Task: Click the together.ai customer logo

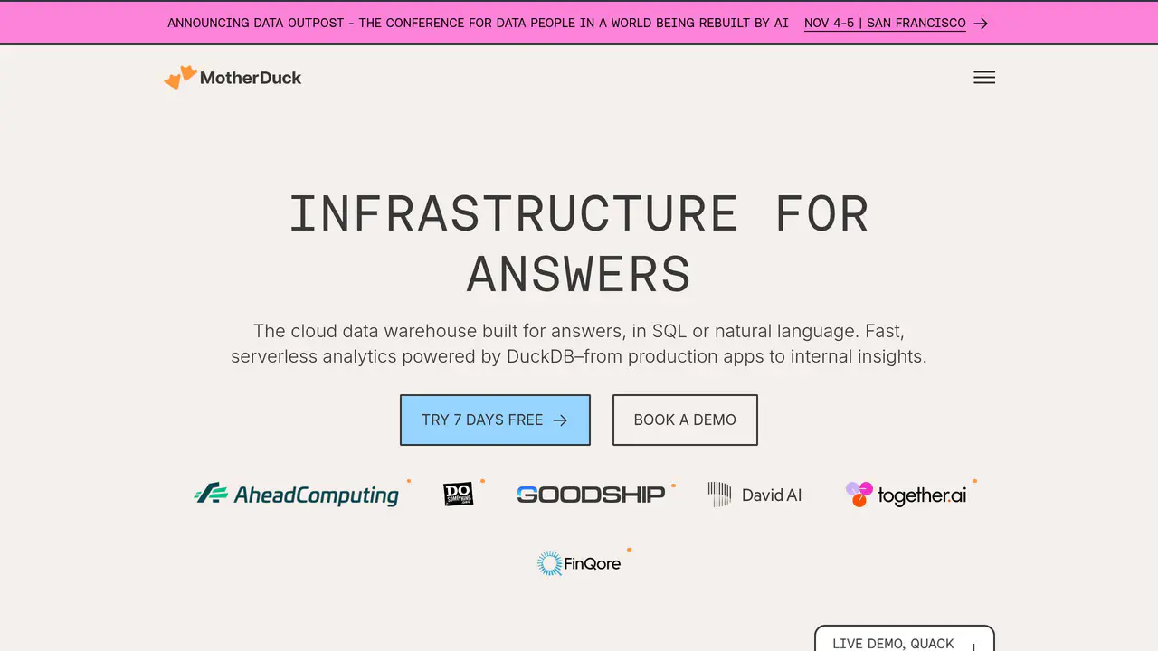Action: (906, 495)
